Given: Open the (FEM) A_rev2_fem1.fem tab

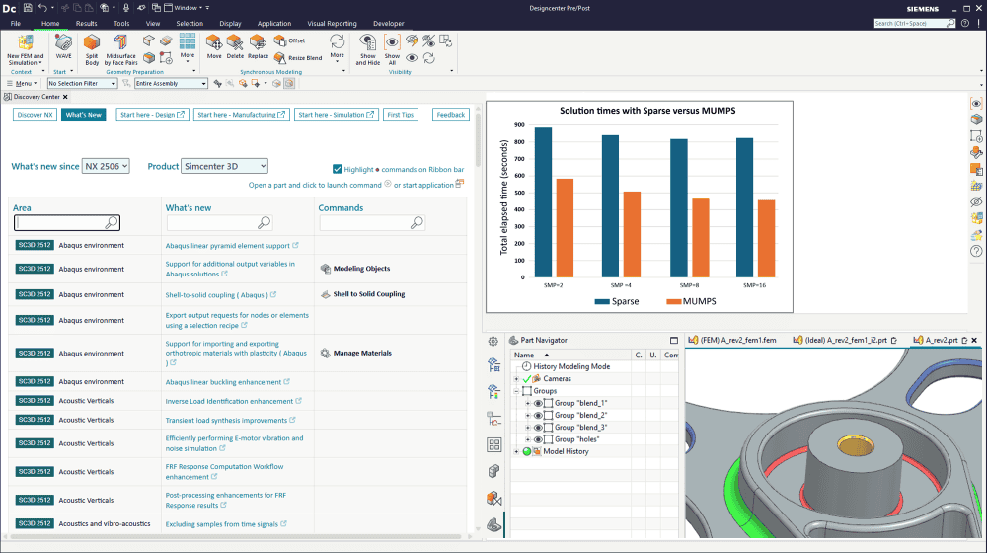Looking at the screenshot, I should tap(737, 340).
